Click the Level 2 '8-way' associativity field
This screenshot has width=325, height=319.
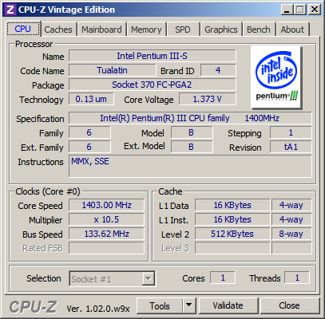[291, 234]
